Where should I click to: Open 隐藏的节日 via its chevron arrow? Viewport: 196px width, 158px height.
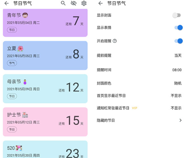(x=180, y=120)
